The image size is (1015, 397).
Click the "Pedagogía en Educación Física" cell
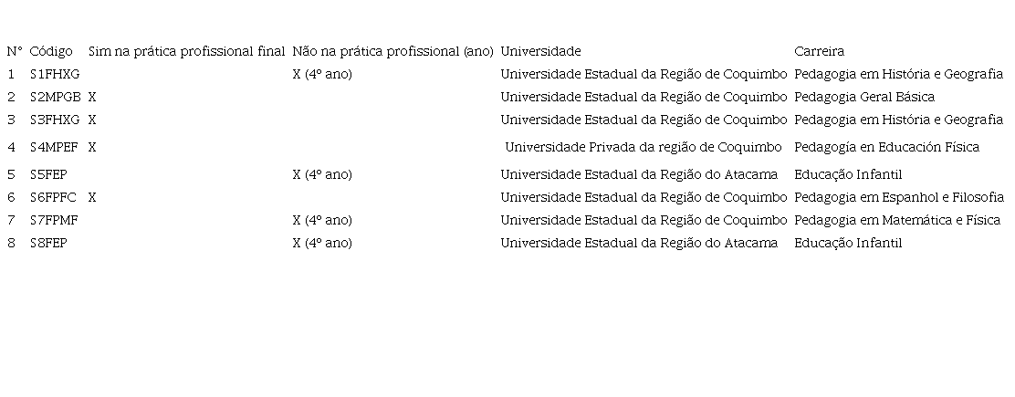click(886, 147)
